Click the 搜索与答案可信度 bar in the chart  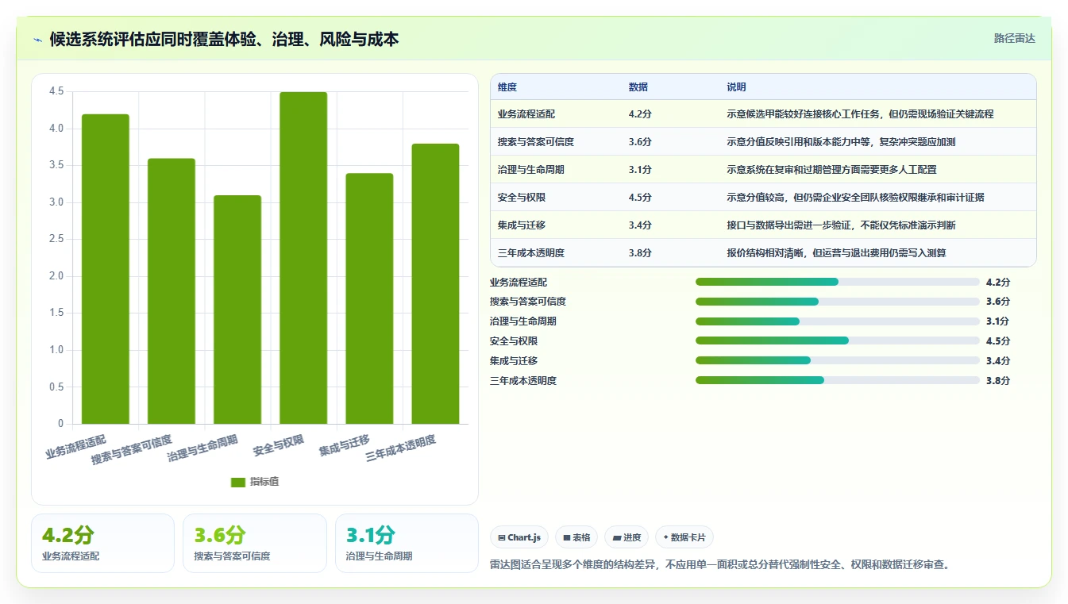(x=172, y=291)
